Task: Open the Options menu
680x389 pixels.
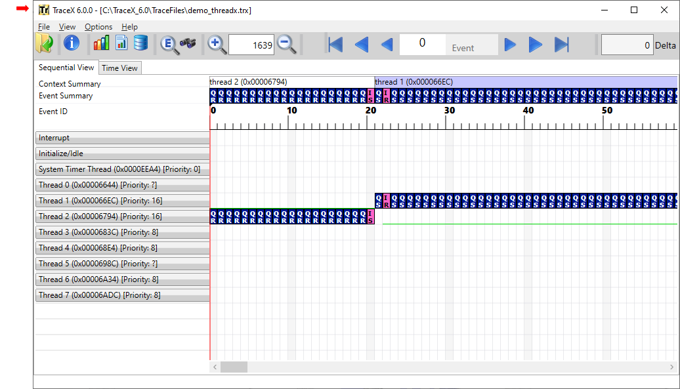Action: 98,27
